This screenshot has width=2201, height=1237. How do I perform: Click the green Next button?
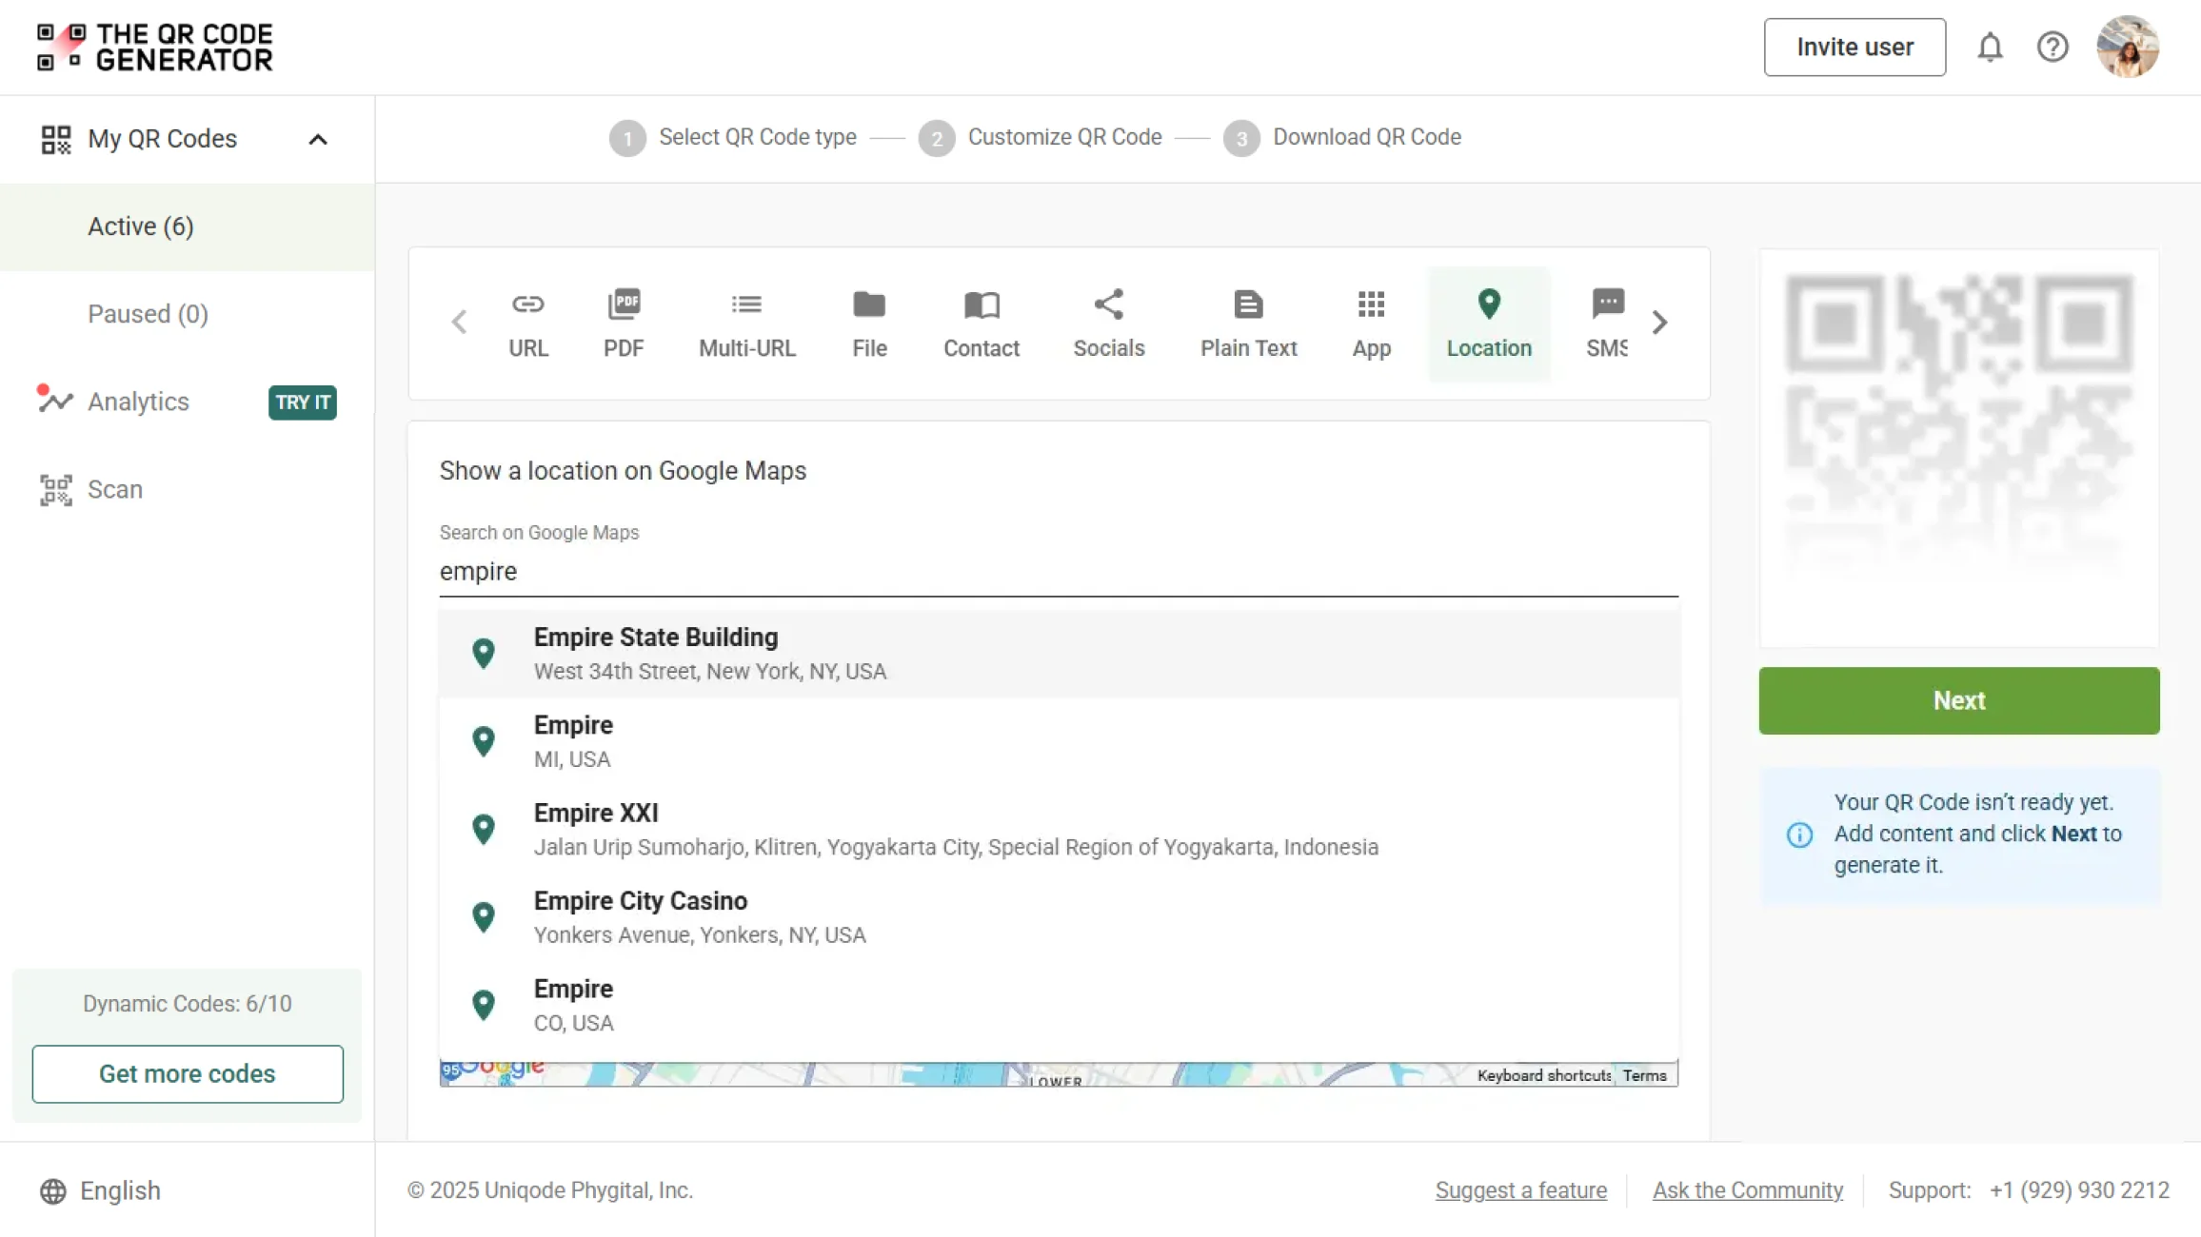[1958, 700]
